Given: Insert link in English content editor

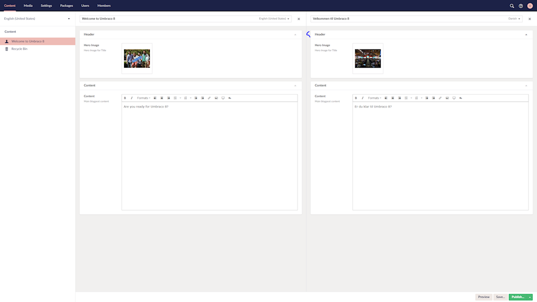Looking at the screenshot, I should (x=209, y=98).
